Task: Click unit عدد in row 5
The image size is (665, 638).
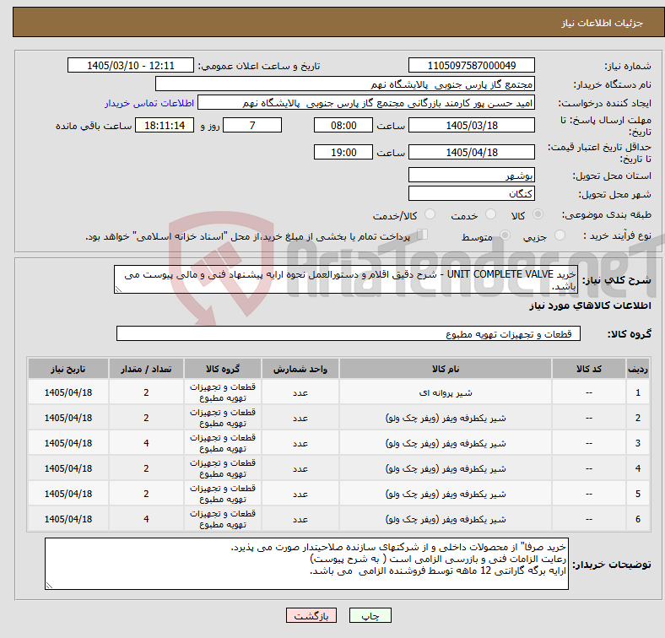Action: [300, 494]
